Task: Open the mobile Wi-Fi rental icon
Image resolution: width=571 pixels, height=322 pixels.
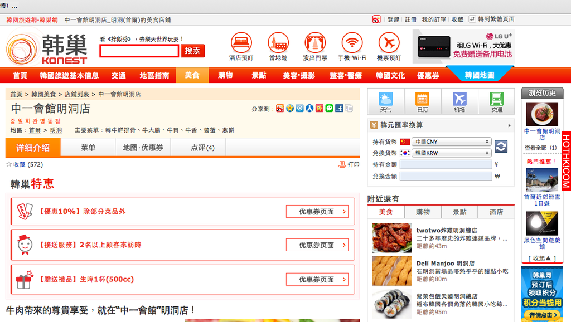Action: pyautogui.click(x=352, y=43)
